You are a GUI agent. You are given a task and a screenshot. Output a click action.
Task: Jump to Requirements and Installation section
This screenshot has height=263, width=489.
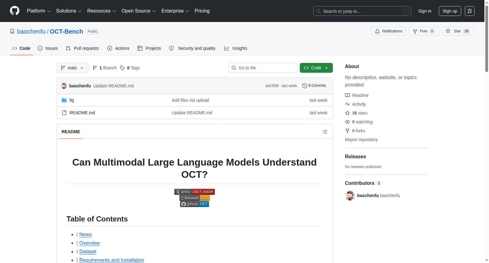coord(112,260)
